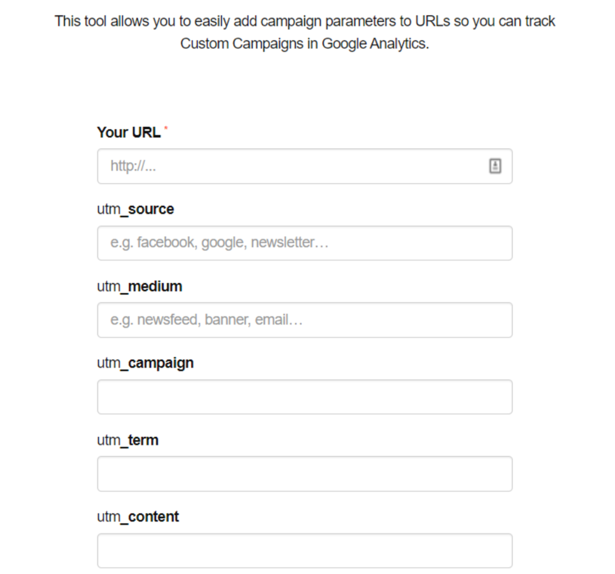Click into the utm_source text box
This screenshot has width=615, height=574.
point(305,243)
